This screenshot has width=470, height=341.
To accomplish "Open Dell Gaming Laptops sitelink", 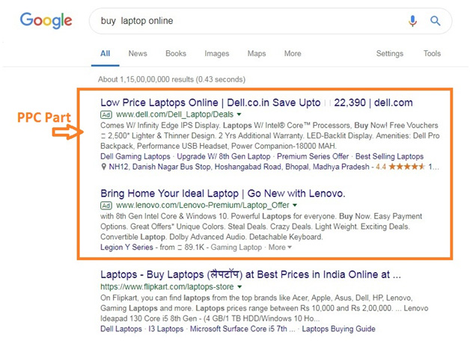I will tap(135, 156).
